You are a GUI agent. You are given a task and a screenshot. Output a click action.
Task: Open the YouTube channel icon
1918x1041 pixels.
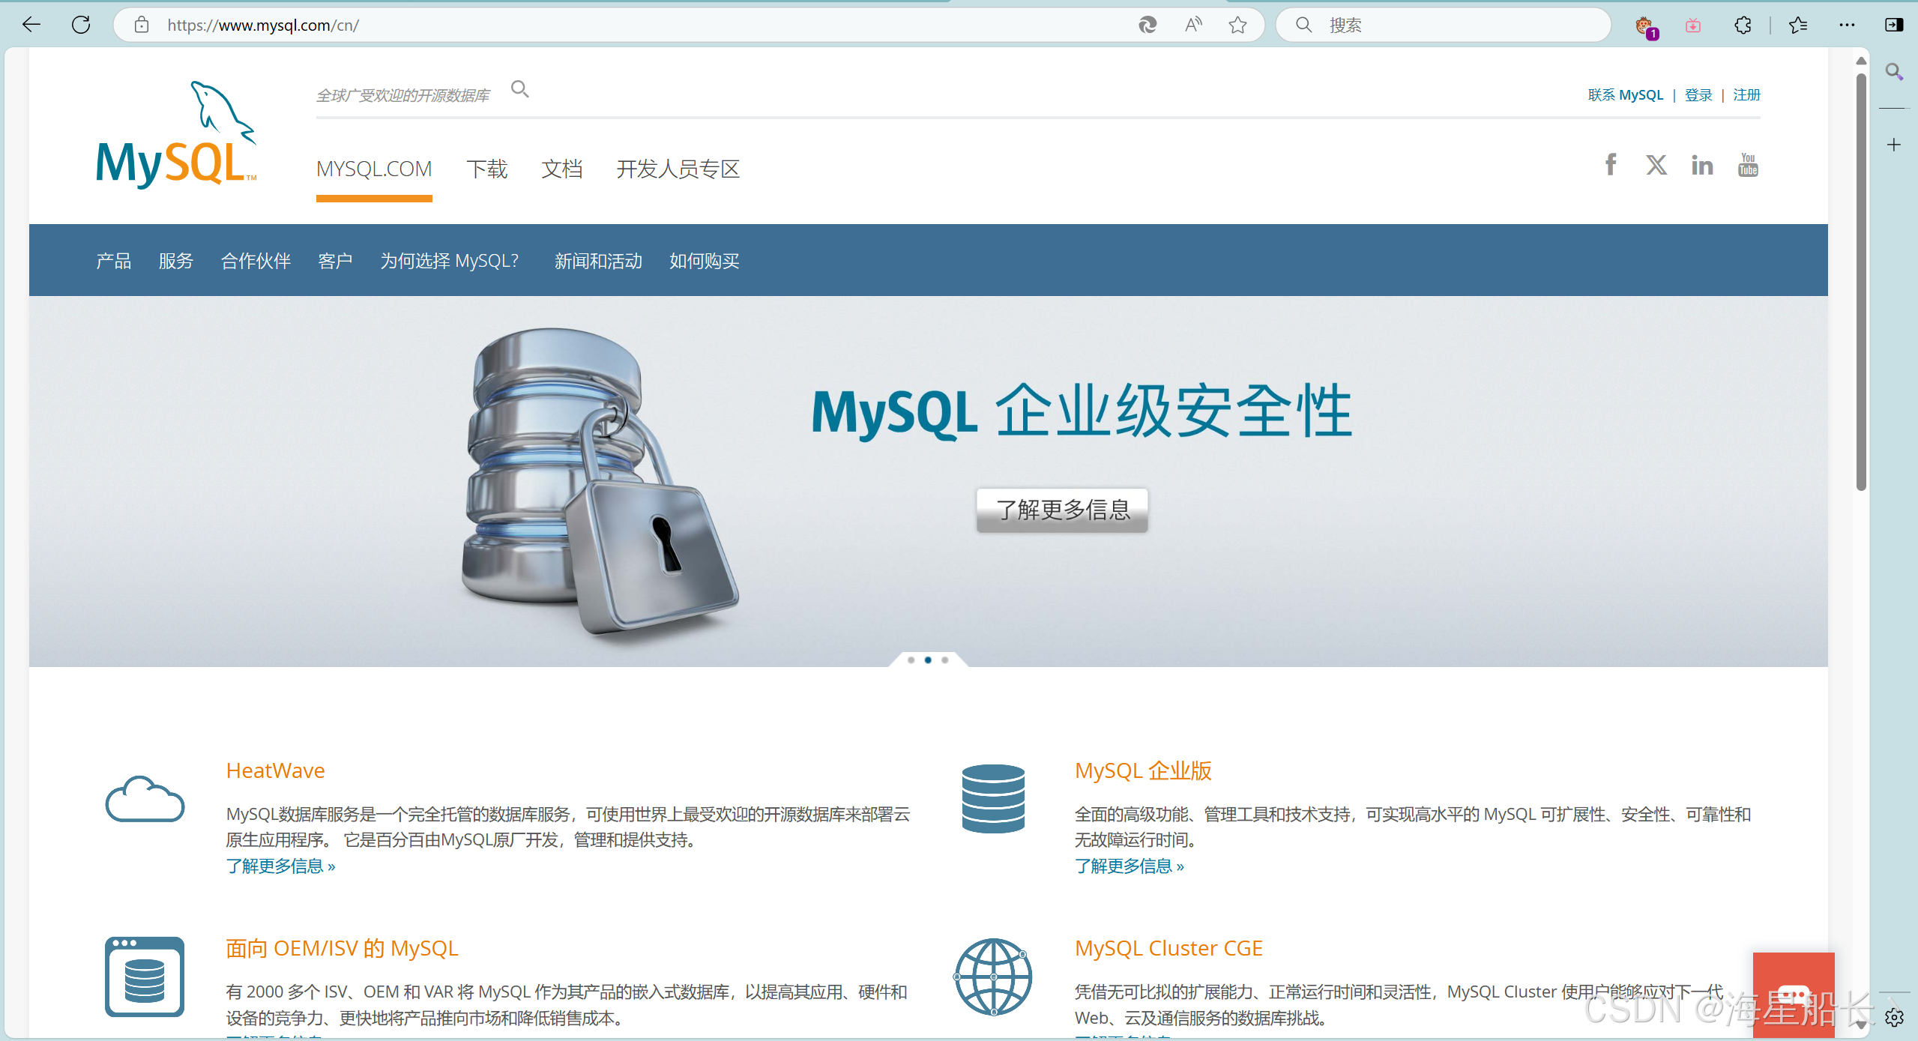click(x=1748, y=165)
